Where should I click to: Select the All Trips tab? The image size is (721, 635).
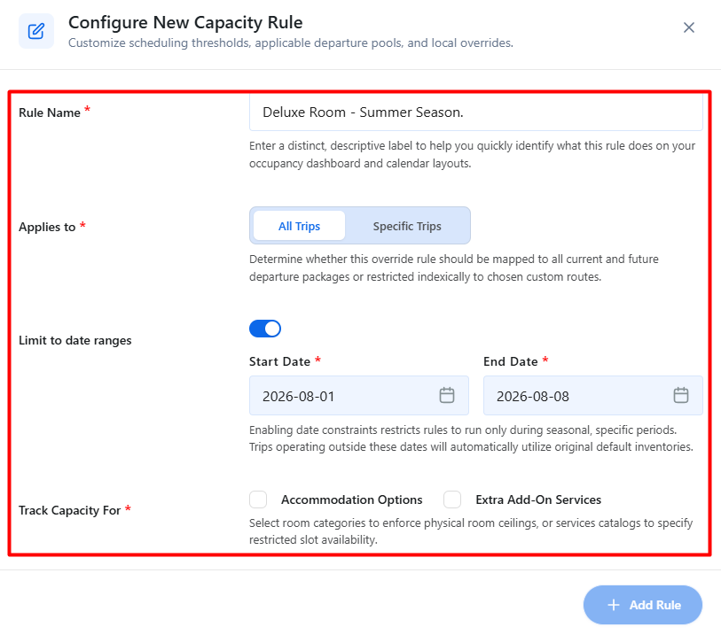pos(299,226)
